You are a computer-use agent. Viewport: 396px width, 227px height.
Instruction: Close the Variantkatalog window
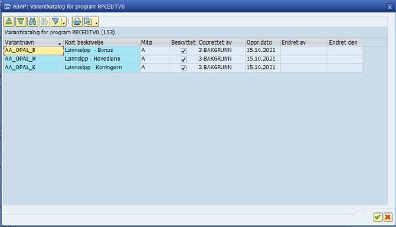point(390,7)
